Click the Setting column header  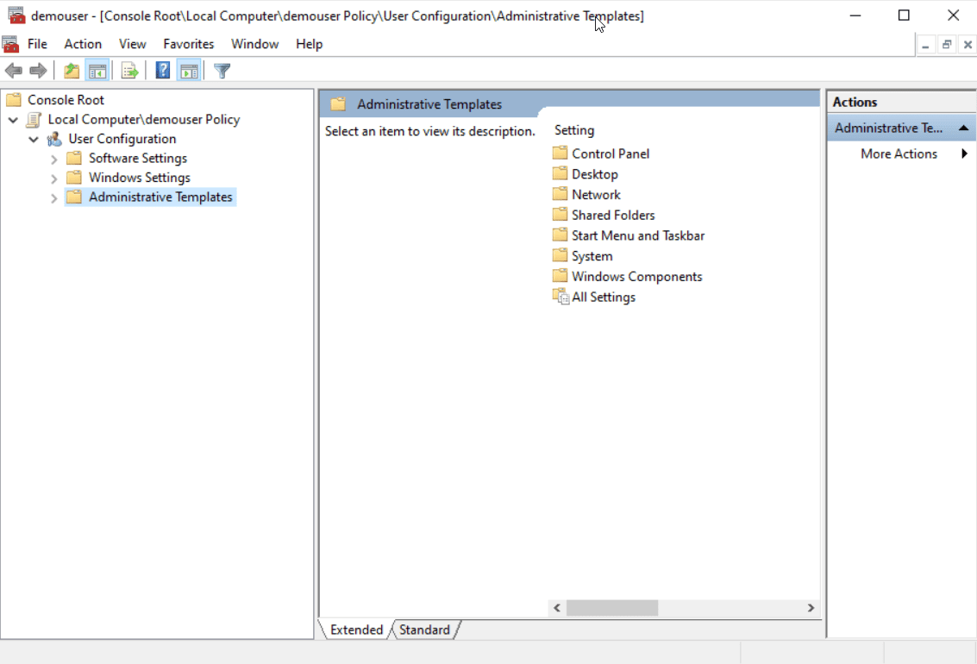coord(574,130)
